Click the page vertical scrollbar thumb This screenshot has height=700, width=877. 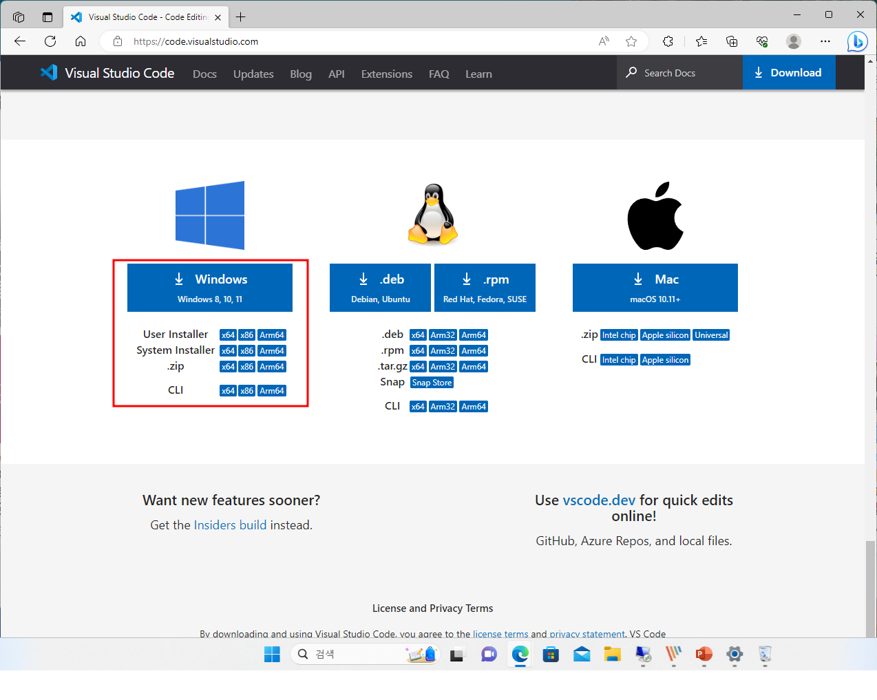(x=871, y=588)
